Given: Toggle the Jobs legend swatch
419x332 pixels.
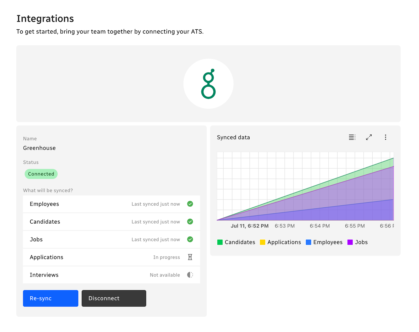Looking at the screenshot, I should click(x=350, y=242).
